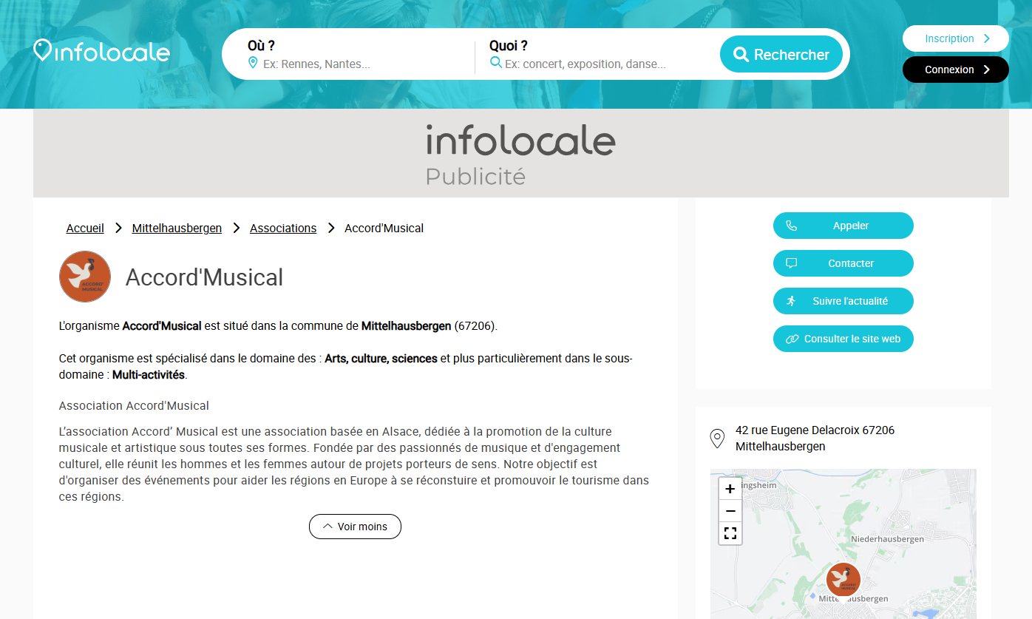
Task: Click the address 42 rue Eugene Delacroix
Action: coord(815,438)
